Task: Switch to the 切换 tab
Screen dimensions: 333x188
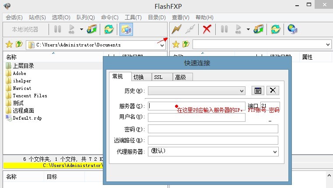Action: 141,77
